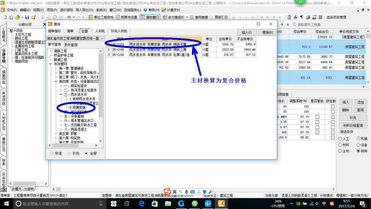This screenshot has height=209, width=371.
Task: Click the Sogou S icon in IME bar
Action: click(x=168, y=192)
